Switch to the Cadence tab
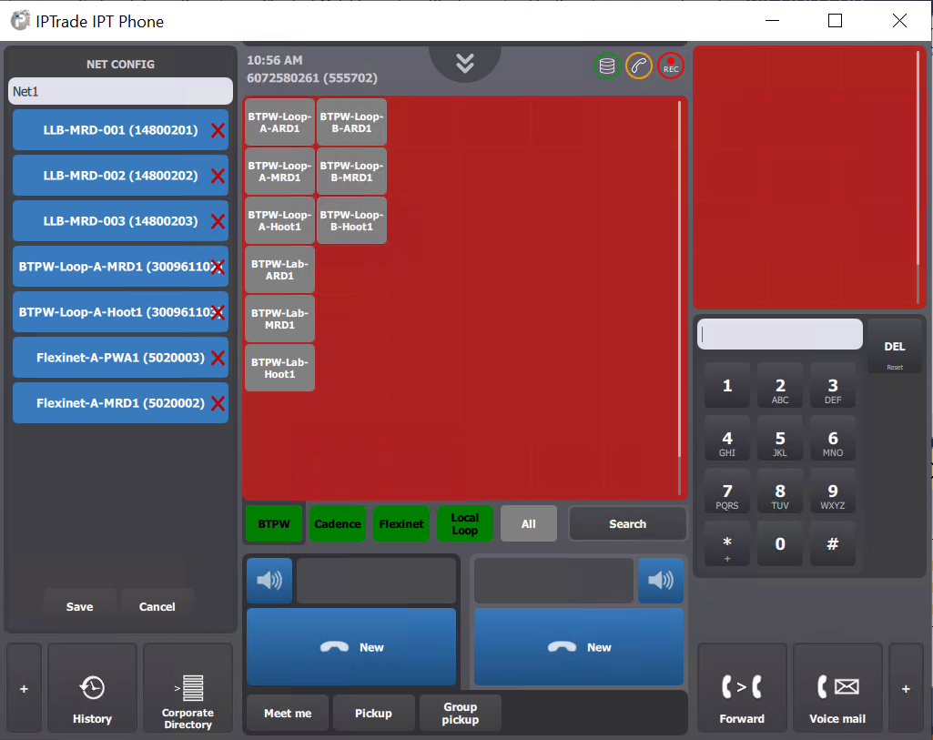Screen dimensions: 933x740 338,523
